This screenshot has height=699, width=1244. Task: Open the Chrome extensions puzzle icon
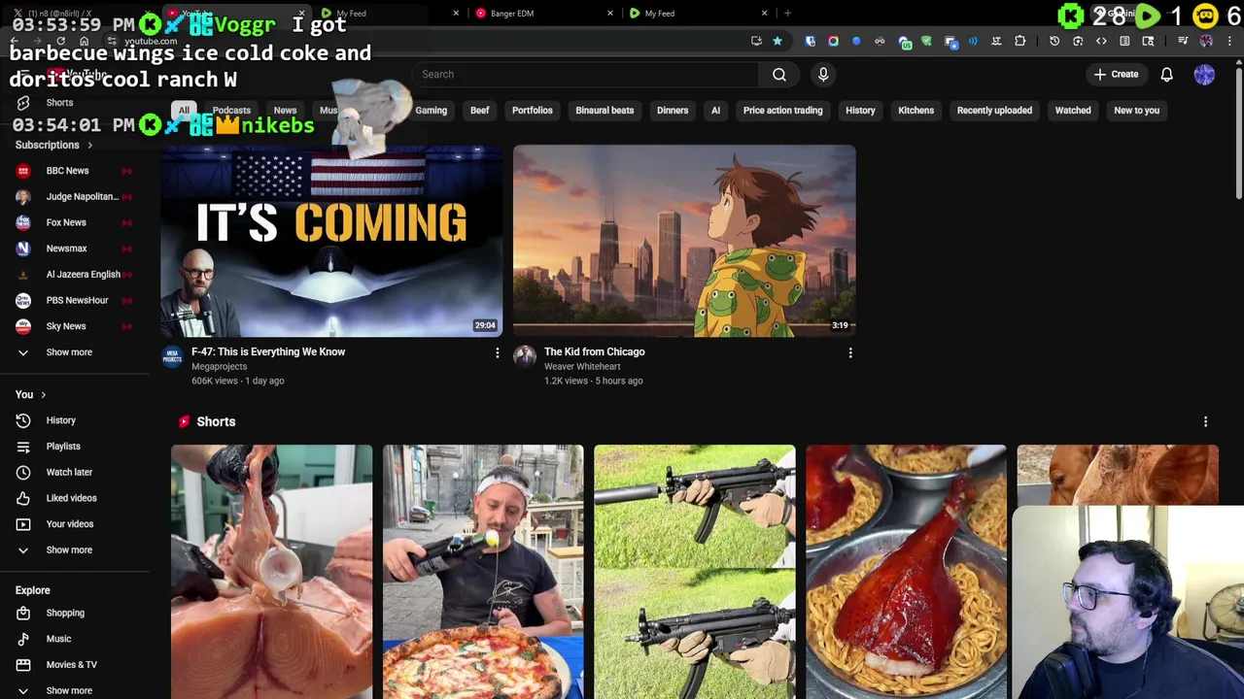click(x=1019, y=41)
